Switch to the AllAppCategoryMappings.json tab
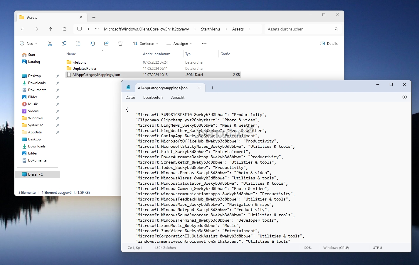Screen dimensions: 419x265 163,88
